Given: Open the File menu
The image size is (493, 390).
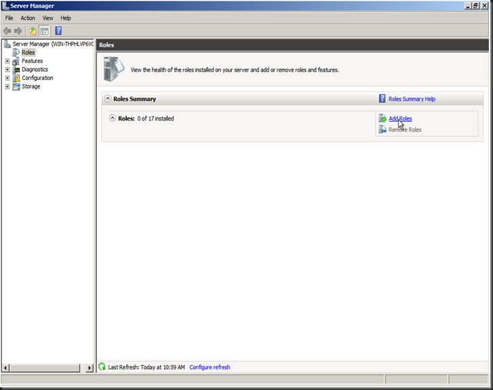Looking at the screenshot, I should [9, 18].
